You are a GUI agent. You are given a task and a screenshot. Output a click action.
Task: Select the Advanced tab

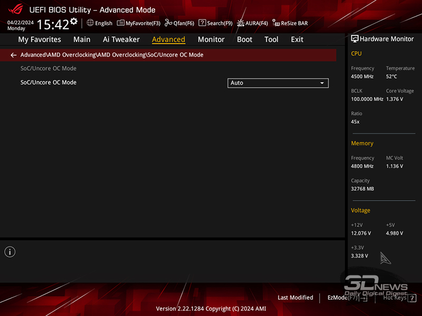pyautogui.click(x=168, y=39)
